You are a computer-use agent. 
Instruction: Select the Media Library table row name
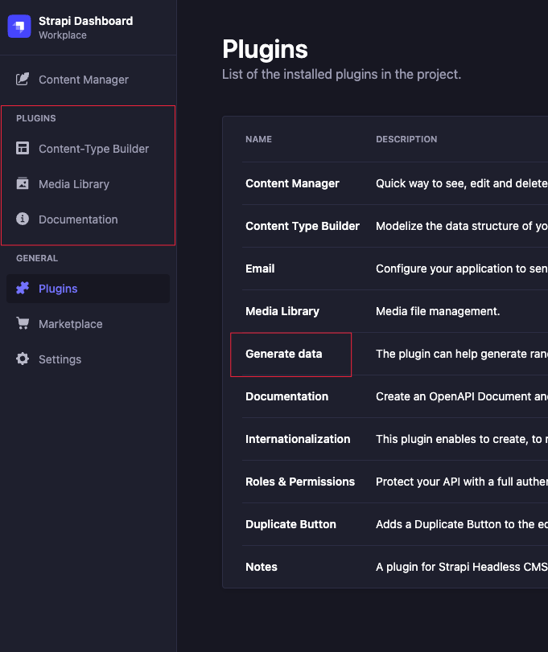[x=282, y=311]
